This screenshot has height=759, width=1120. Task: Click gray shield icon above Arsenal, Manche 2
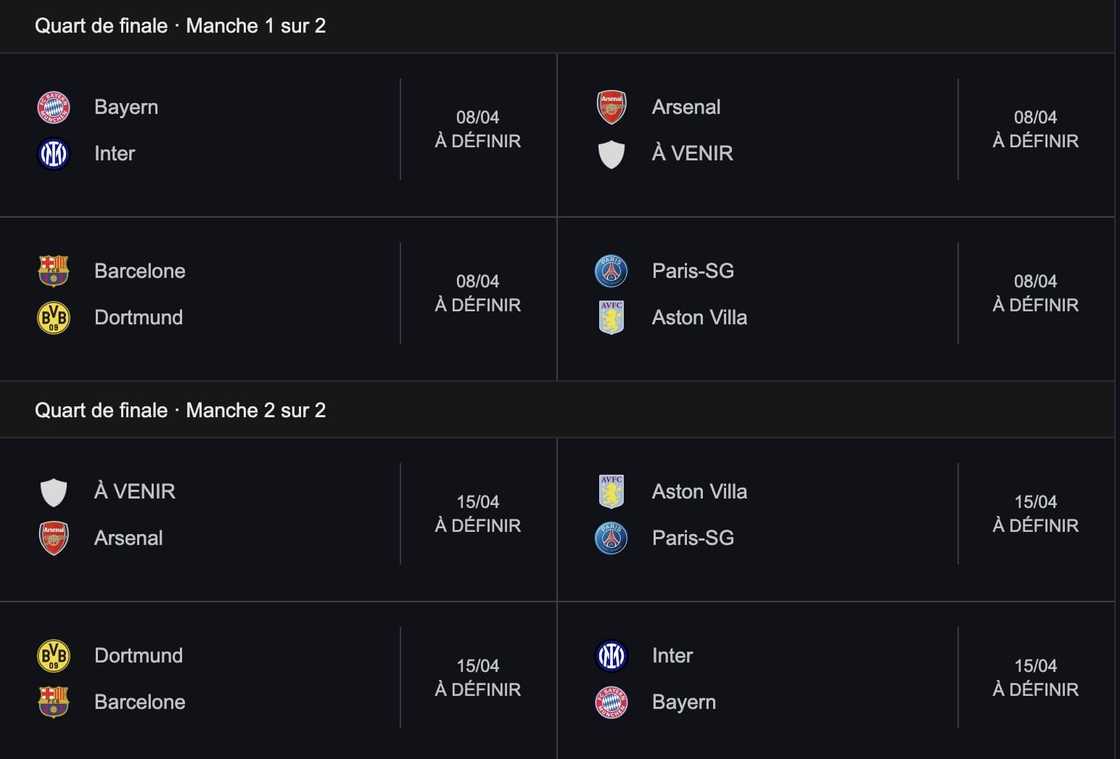(x=53, y=492)
